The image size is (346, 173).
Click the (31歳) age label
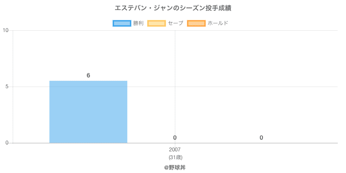coord(175,157)
